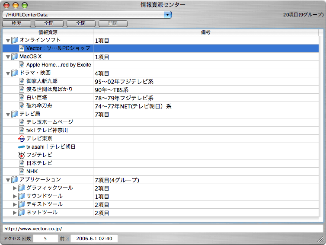This screenshot has width=326, height=245.
Task: Click the '4項目' note cell
Action: click(206, 73)
